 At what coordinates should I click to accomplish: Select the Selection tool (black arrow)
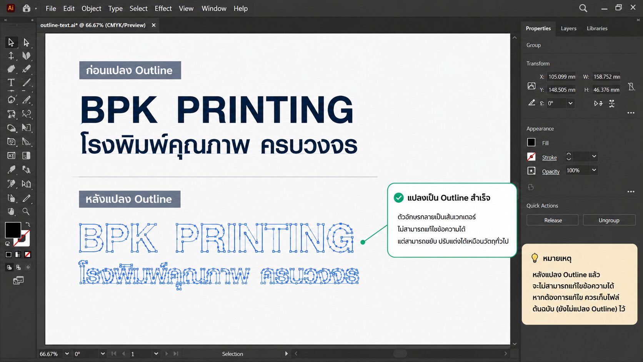point(11,42)
